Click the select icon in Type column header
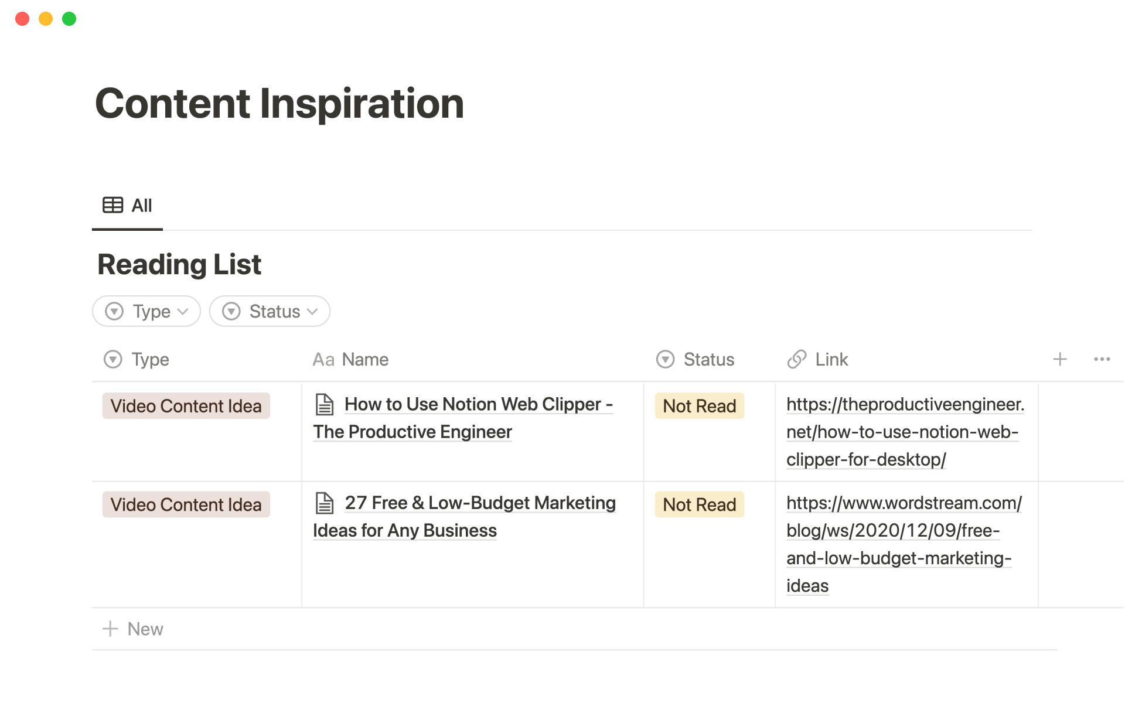 coord(112,359)
